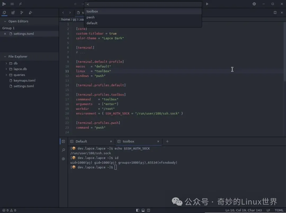Open the hamburger menu in title bar

pos(12,4)
